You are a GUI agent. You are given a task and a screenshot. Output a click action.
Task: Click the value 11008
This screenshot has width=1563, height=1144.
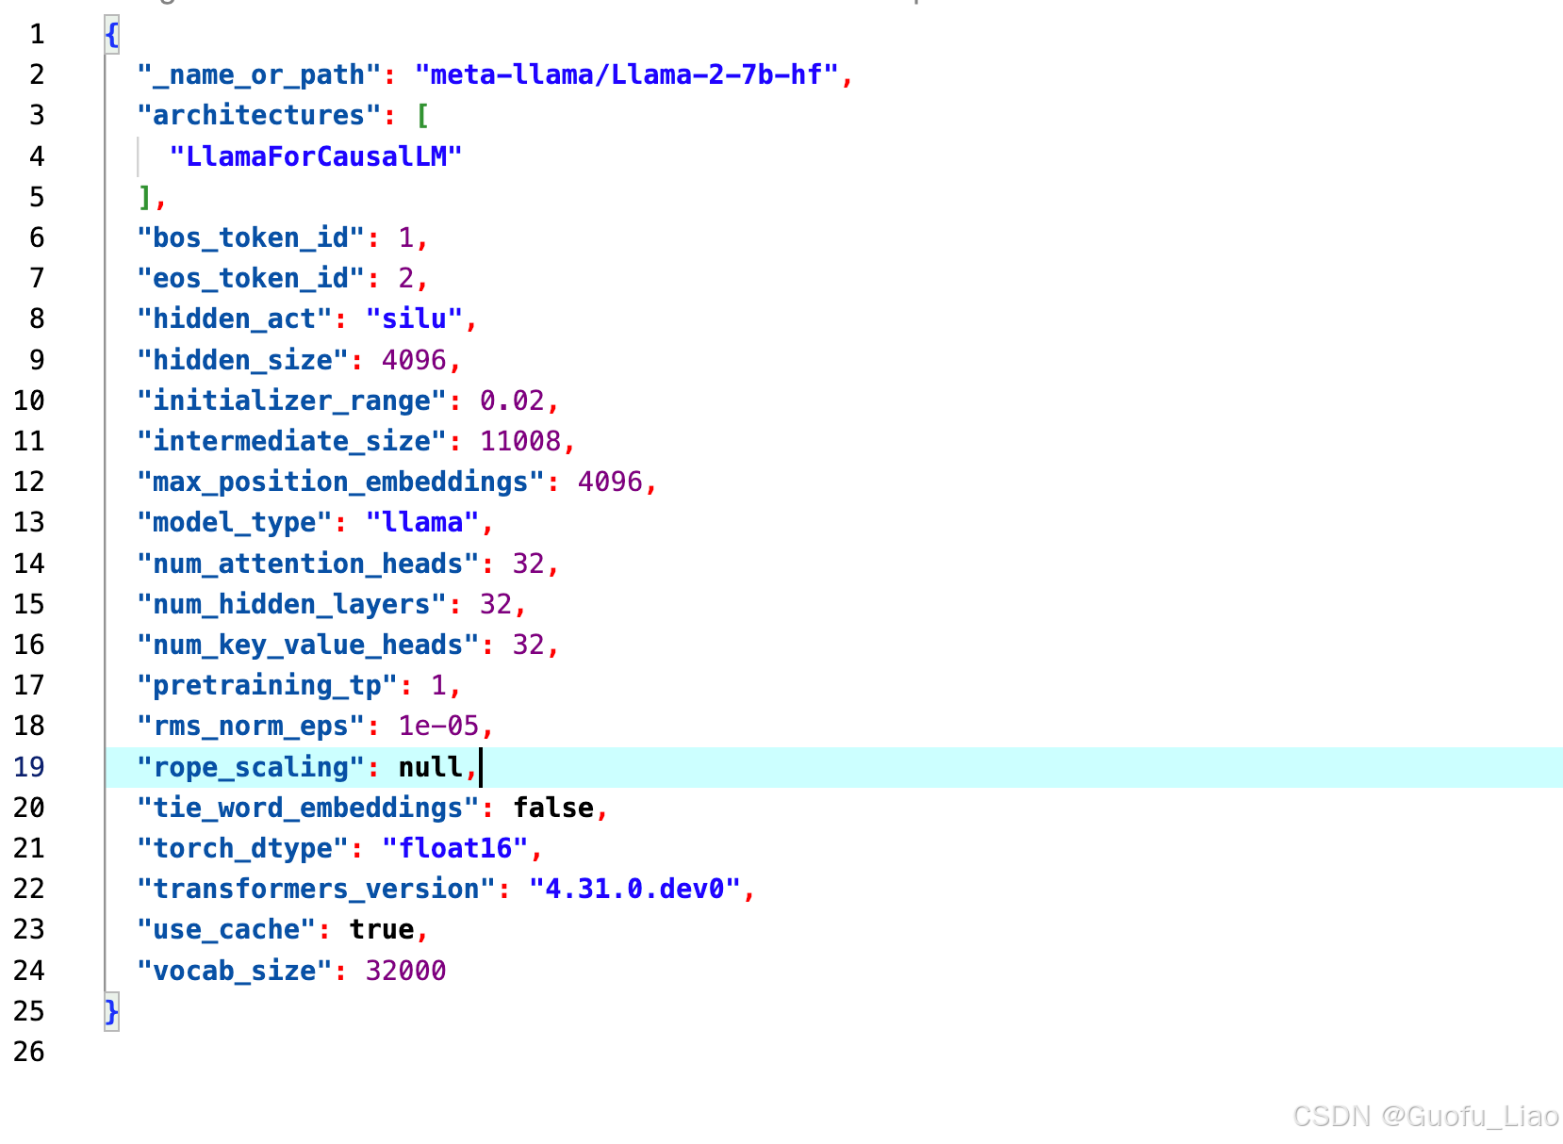(x=520, y=441)
